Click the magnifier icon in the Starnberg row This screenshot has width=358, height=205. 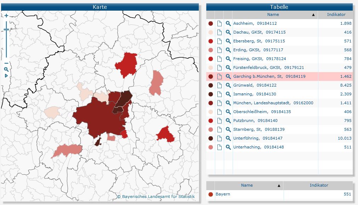(x=228, y=129)
